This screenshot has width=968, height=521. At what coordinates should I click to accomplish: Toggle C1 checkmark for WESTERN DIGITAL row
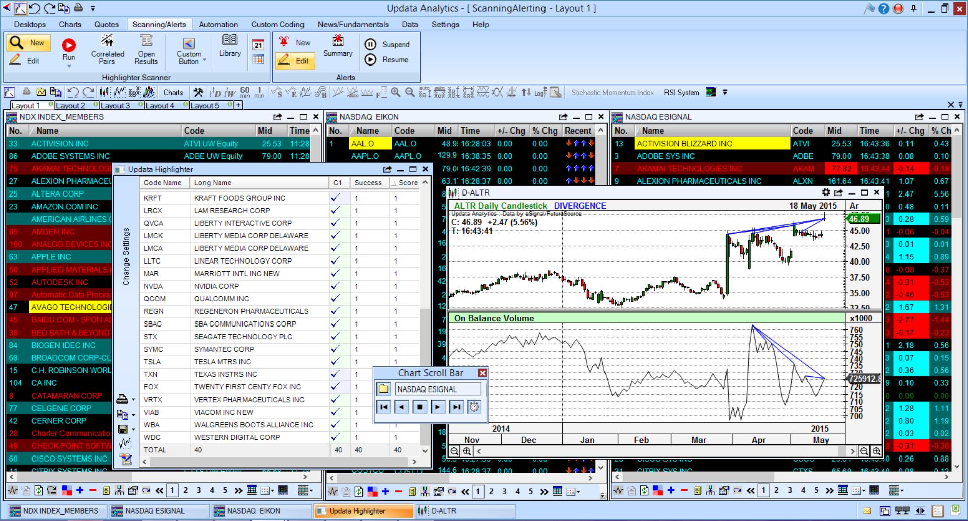coord(335,437)
